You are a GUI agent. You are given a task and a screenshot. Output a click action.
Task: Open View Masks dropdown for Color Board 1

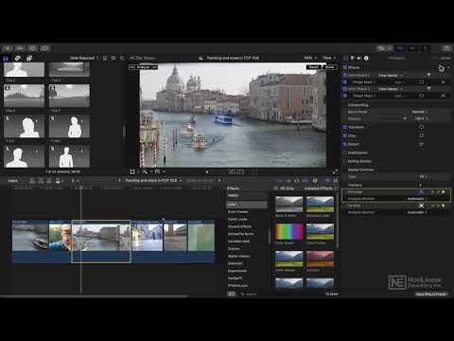tap(391, 76)
